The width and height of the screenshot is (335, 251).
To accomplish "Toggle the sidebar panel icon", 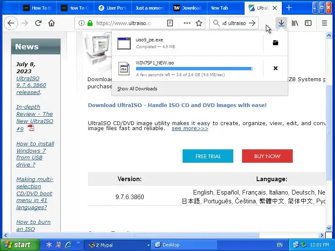I will click(308, 23).
